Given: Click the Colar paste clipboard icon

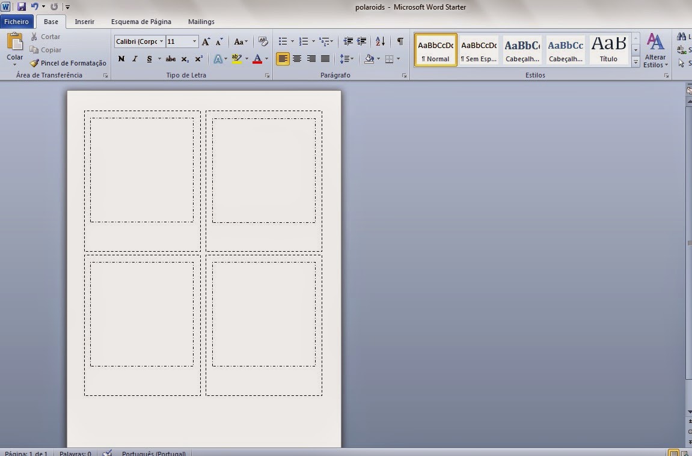Looking at the screenshot, I should (14, 41).
